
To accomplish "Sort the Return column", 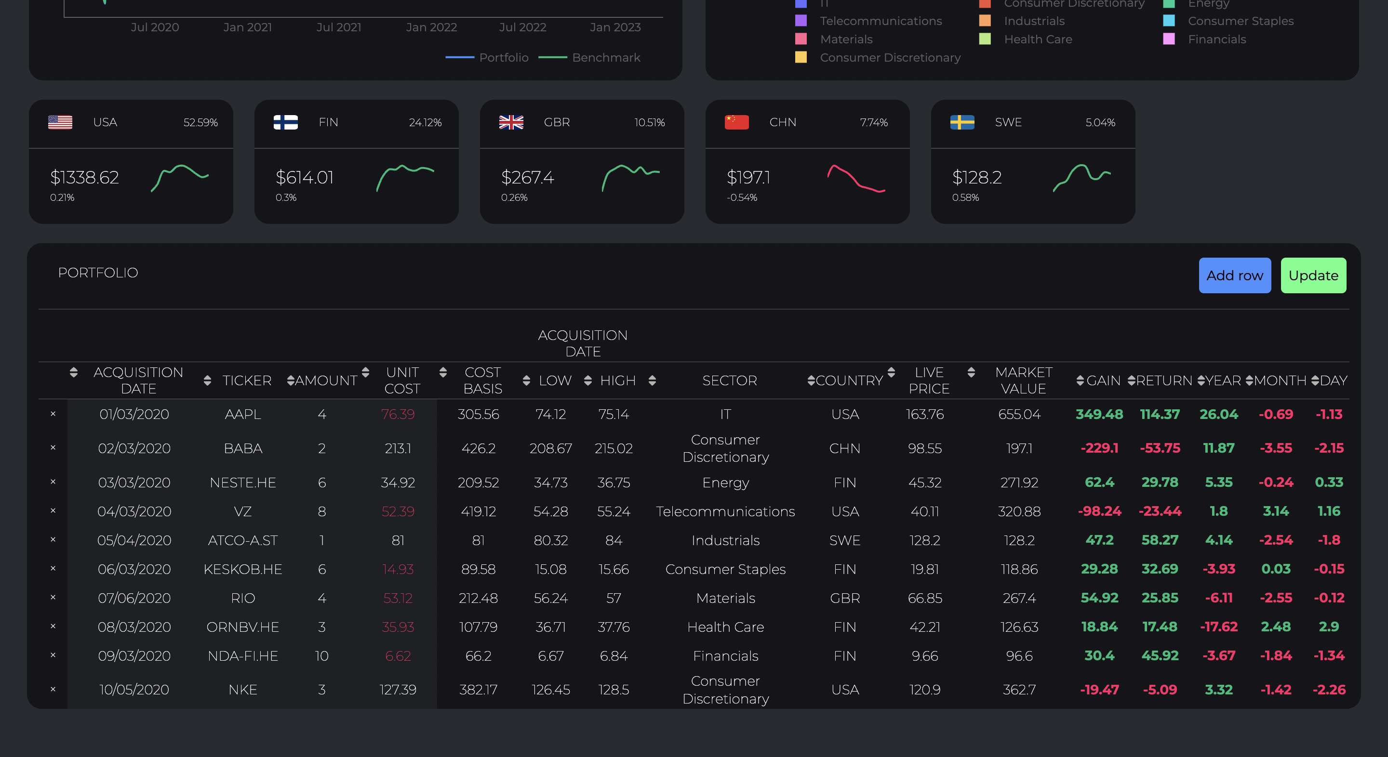I will pos(1132,380).
